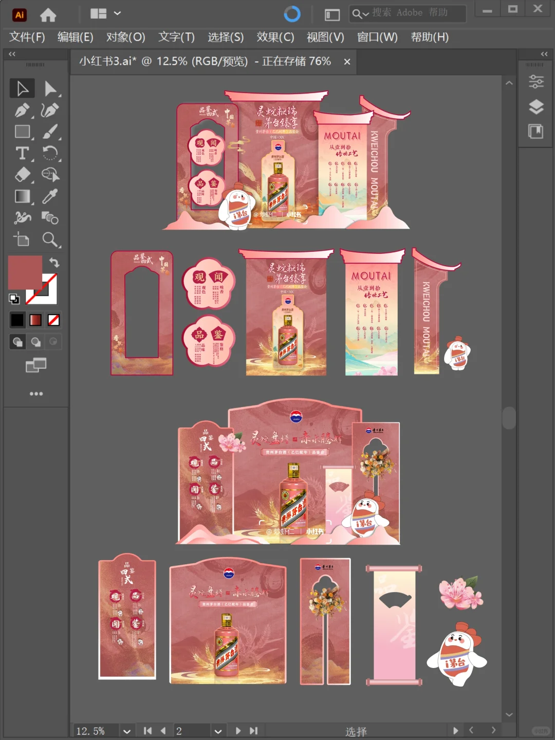Image resolution: width=555 pixels, height=740 pixels.
Task: Go to the first artboard
Action: [147, 731]
